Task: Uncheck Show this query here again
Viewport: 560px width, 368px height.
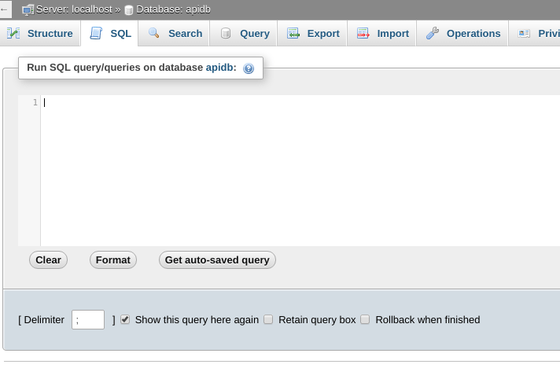Action: click(125, 319)
